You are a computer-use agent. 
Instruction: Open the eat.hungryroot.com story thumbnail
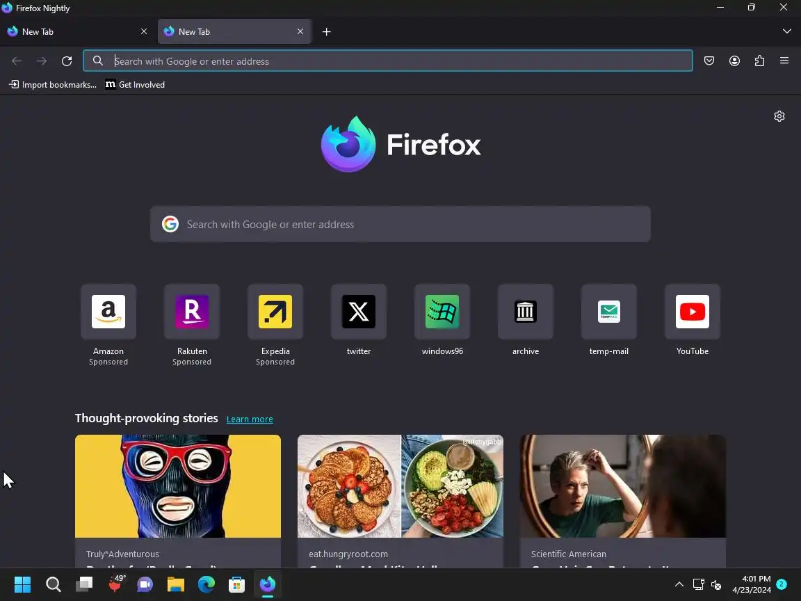tap(400, 486)
